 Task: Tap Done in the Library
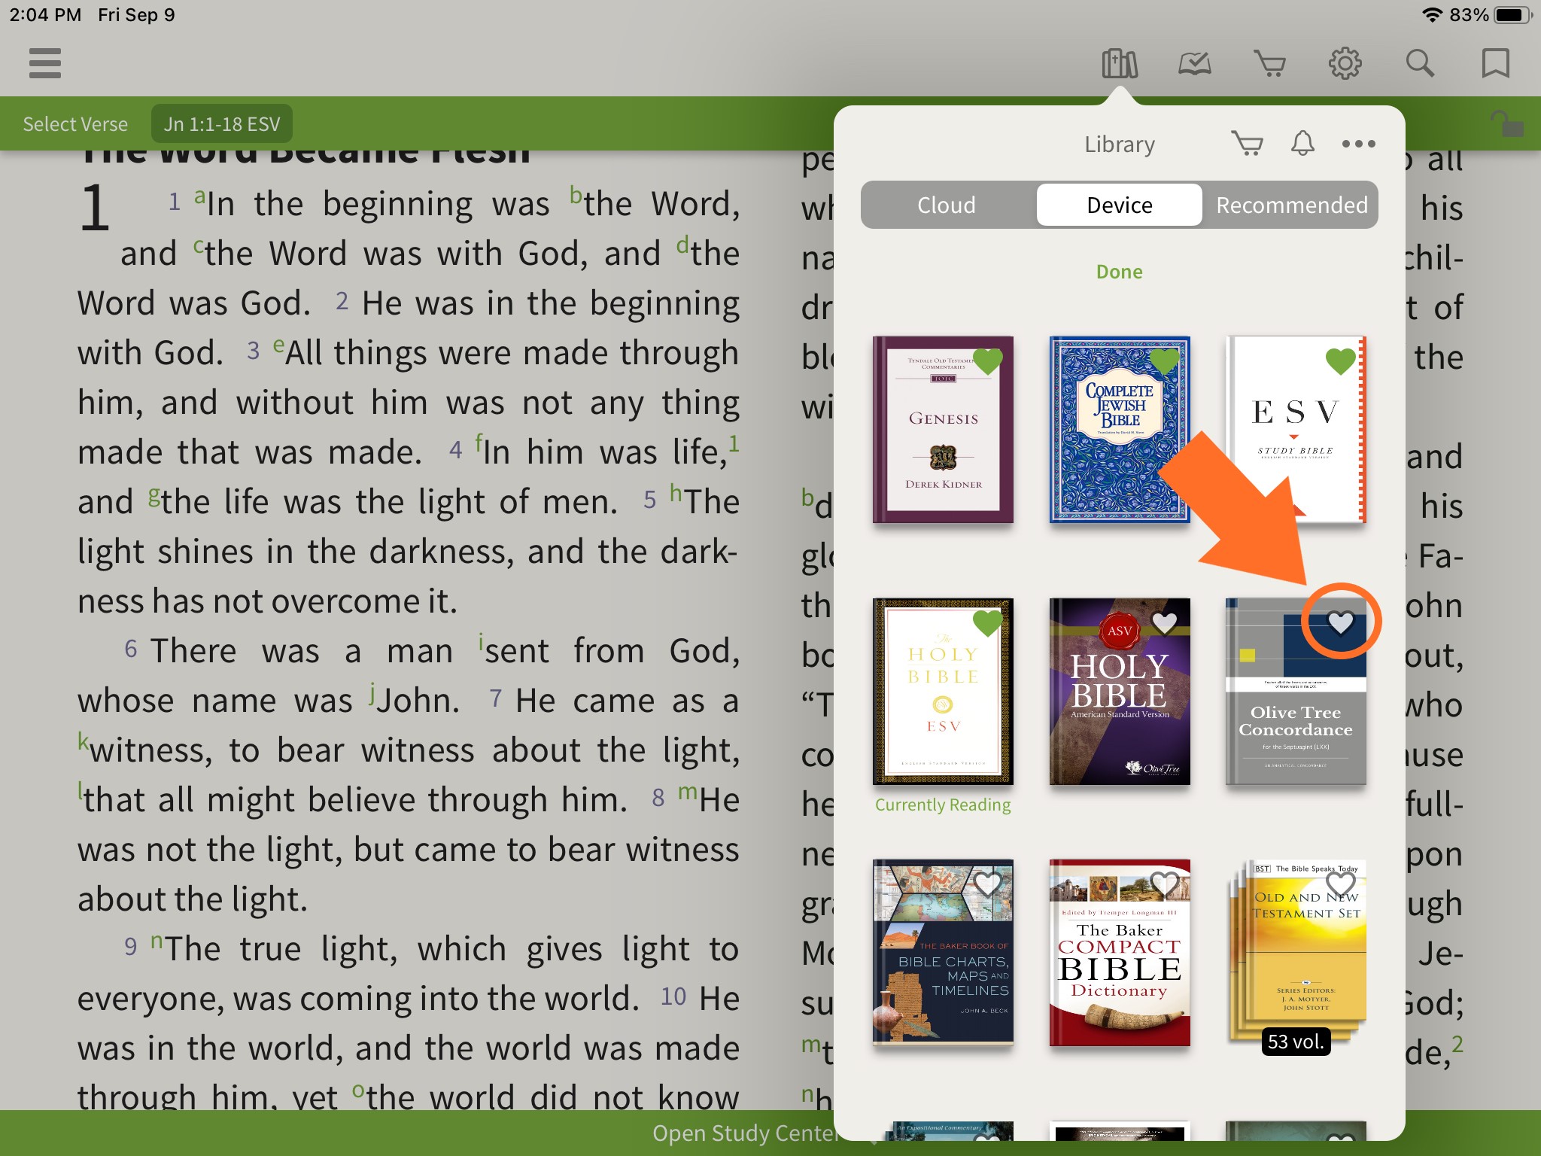(x=1120, y=272)
